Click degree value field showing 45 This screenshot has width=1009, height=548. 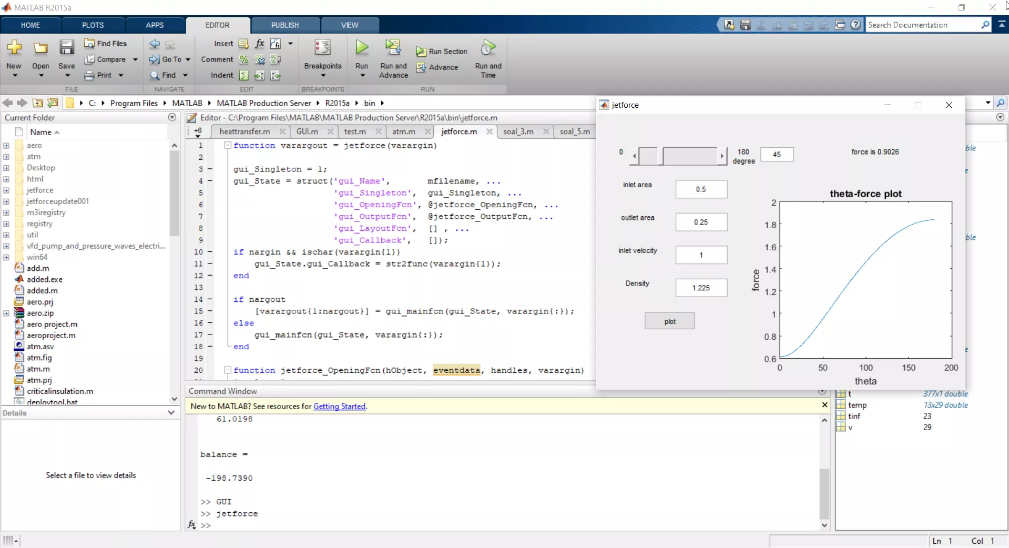pos(777,155)
